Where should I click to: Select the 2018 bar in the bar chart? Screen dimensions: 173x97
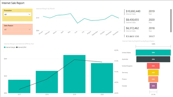coord(47,82)
